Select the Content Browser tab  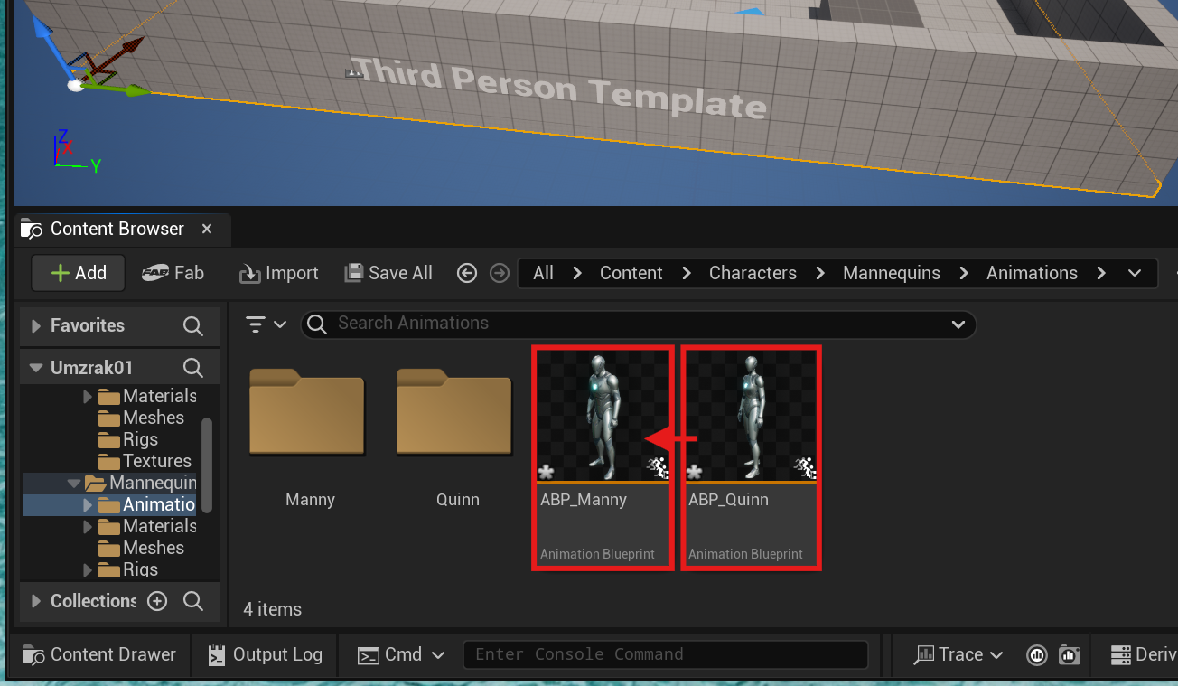click(116, 229)
